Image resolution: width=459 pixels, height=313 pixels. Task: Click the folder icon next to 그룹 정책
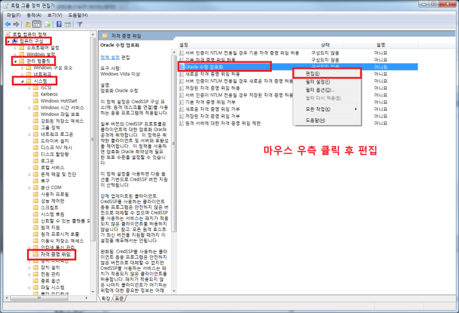36,127
